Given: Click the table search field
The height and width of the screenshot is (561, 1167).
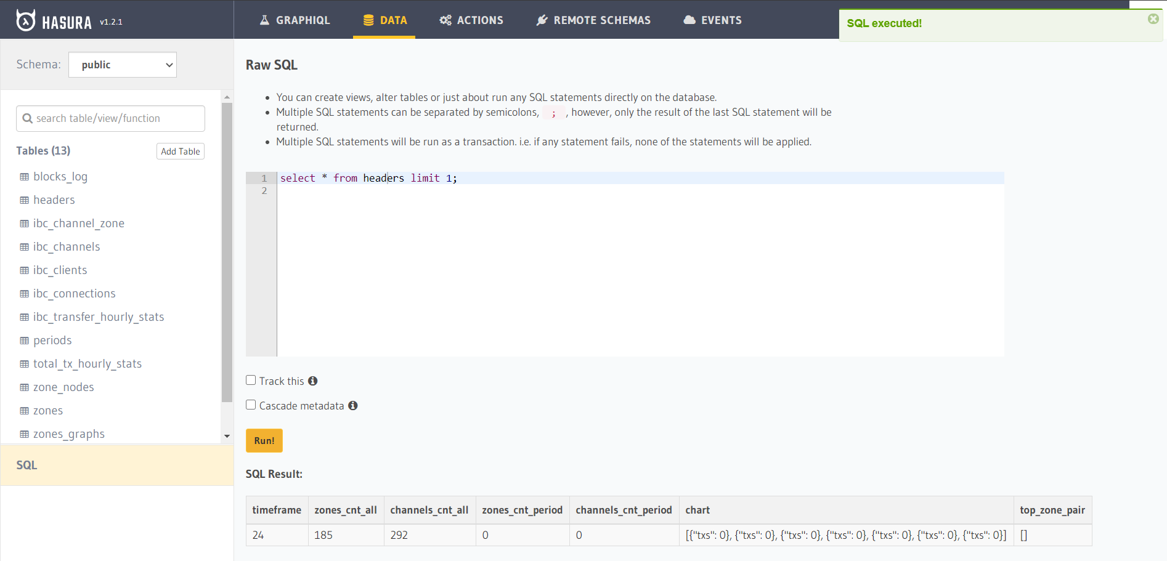Looking at the screenshot, I should tap(110, 118).
